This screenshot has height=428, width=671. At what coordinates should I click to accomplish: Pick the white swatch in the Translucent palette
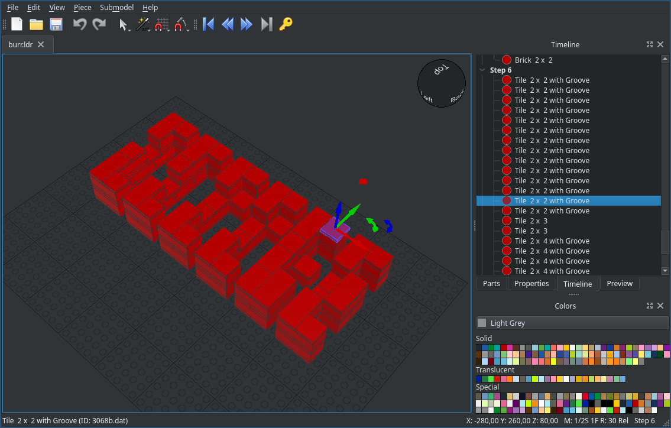tap(566, 379)
